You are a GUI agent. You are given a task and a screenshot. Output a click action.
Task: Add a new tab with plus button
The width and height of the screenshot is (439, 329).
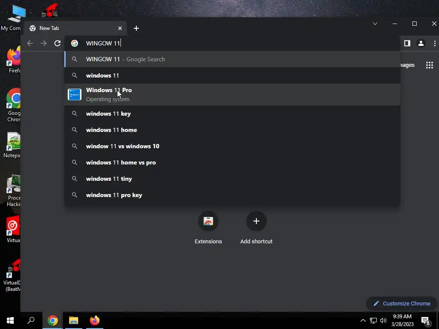[136, 28]
